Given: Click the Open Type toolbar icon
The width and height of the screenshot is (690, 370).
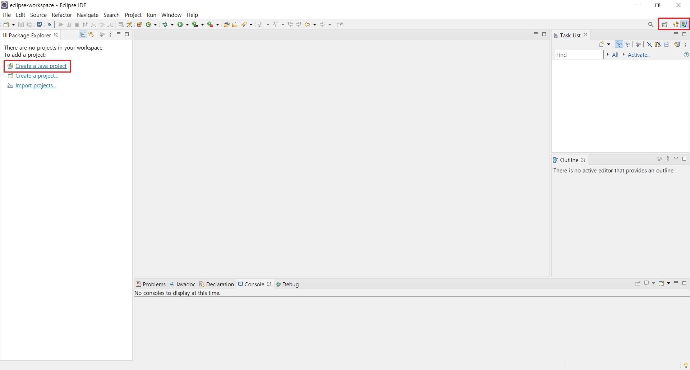Looking at the screenshot, I should click(x=226, y=24).
